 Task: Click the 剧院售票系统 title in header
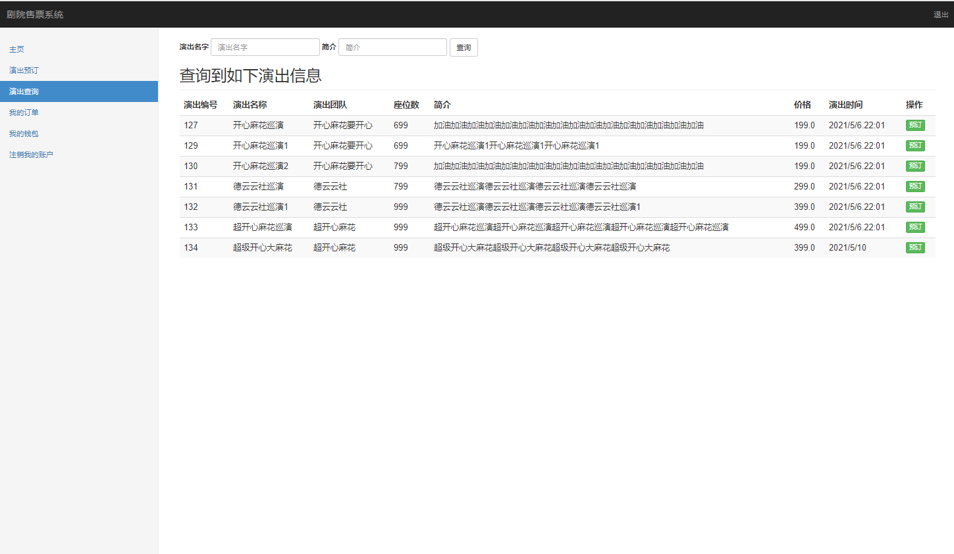point(36,13)
